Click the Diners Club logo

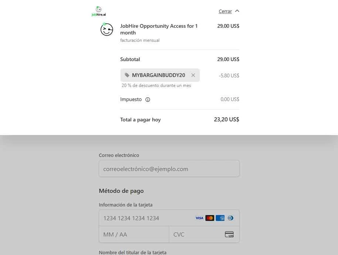(x=230, y=218)
